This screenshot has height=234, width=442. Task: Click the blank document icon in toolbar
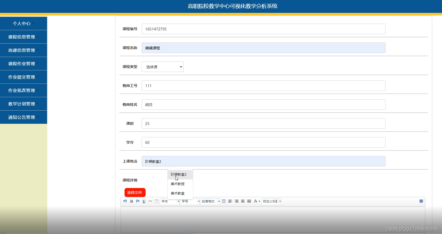pos(157,201)
